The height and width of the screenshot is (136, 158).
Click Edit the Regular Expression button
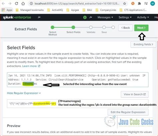pyautogui.click(x=128, y=112)
